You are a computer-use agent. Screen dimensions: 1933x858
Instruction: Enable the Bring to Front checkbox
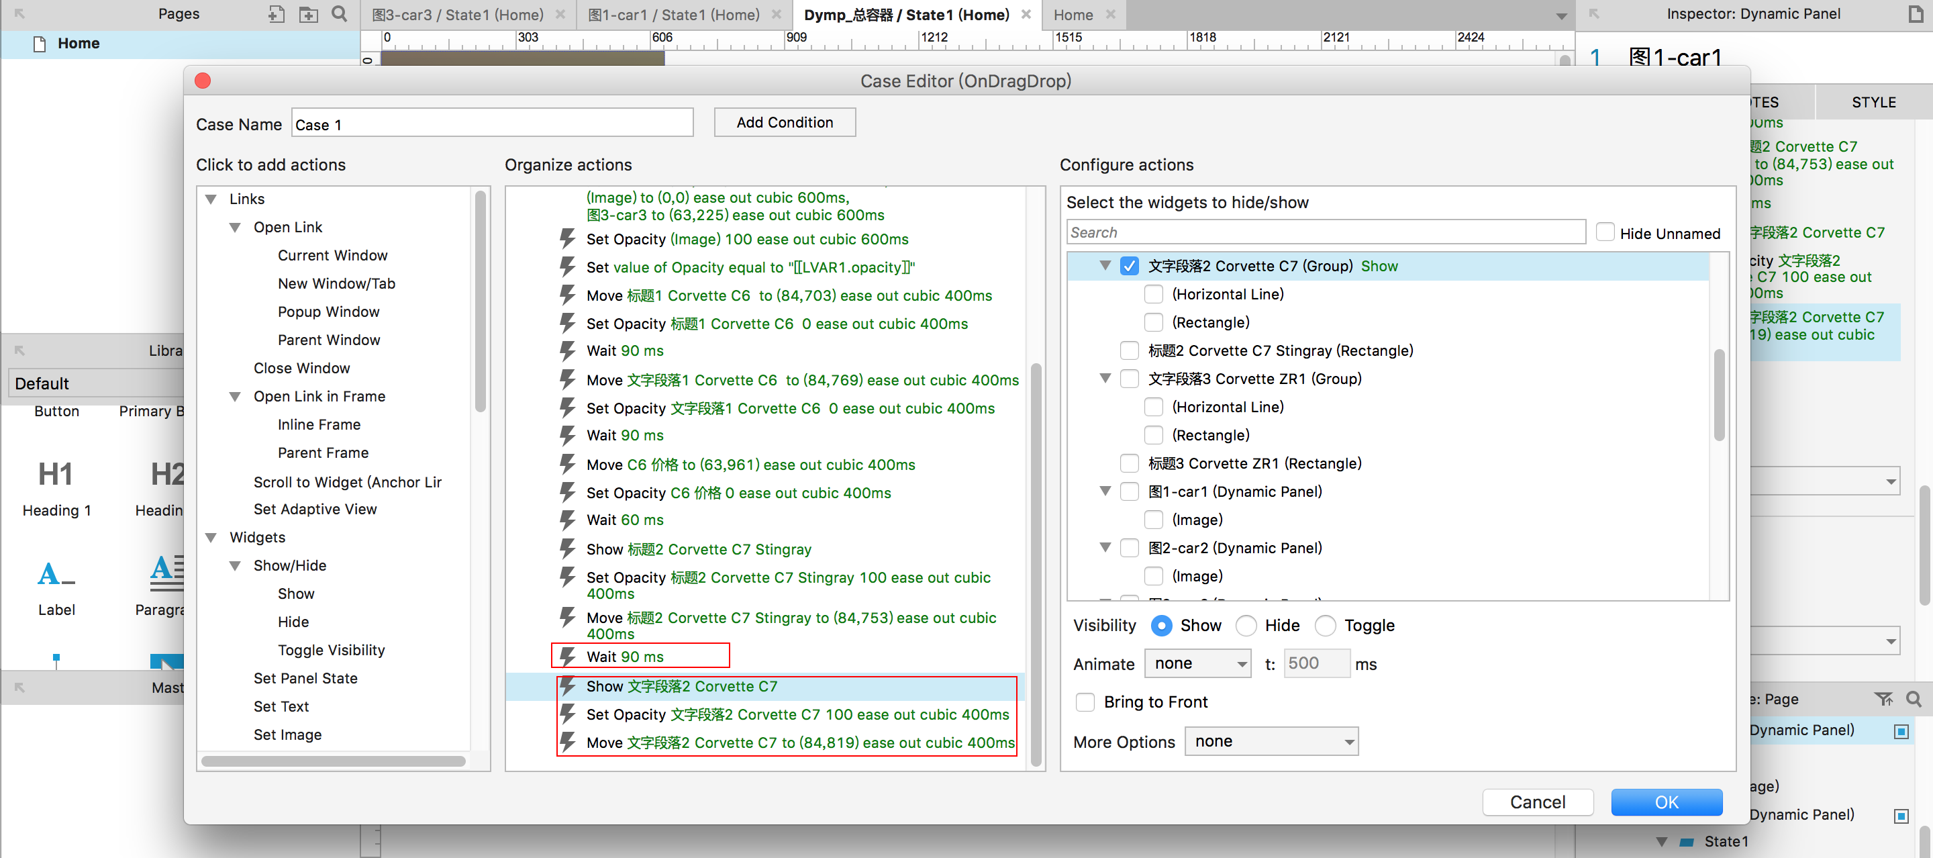tap(1085, 702)
